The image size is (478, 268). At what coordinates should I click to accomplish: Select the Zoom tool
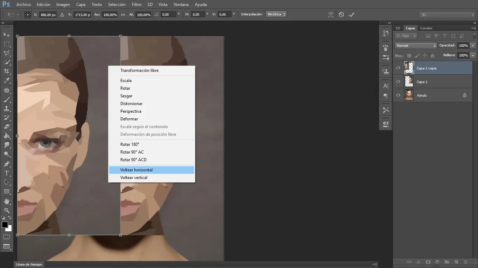point(6,210)
